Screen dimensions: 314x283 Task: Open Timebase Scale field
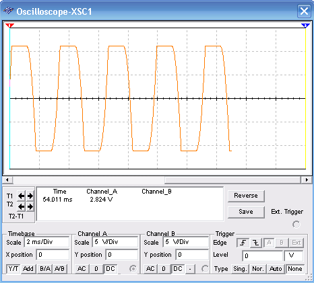click(x=46, y=242)
